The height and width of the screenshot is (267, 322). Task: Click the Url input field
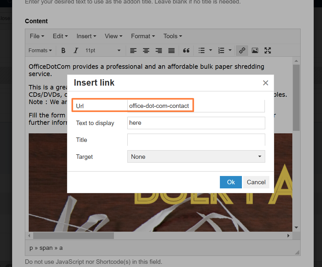[196, 106]
